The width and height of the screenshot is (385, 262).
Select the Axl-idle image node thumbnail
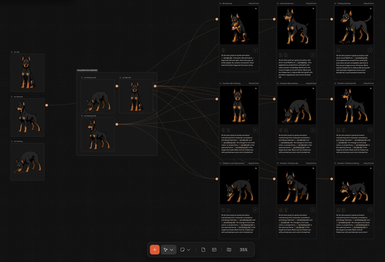pos(27,73)
